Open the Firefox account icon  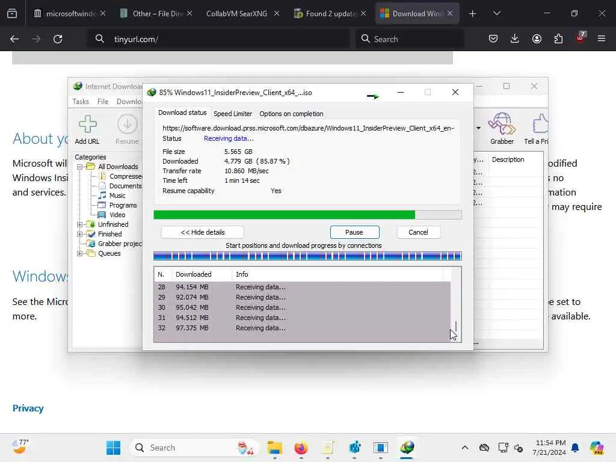point(537,38)
